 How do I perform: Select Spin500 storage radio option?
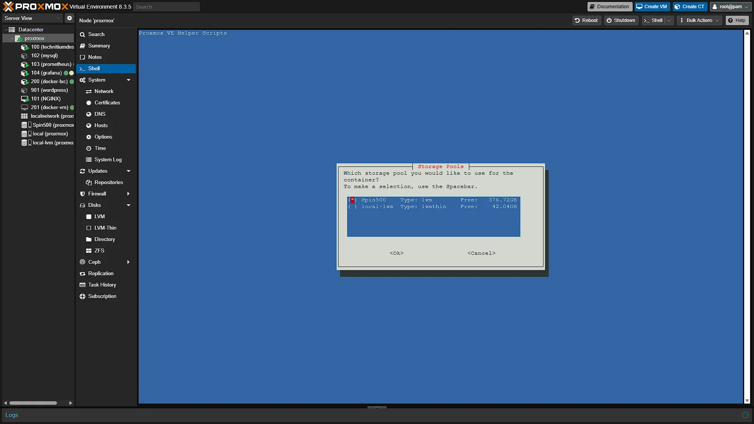[x=352, y=200]
